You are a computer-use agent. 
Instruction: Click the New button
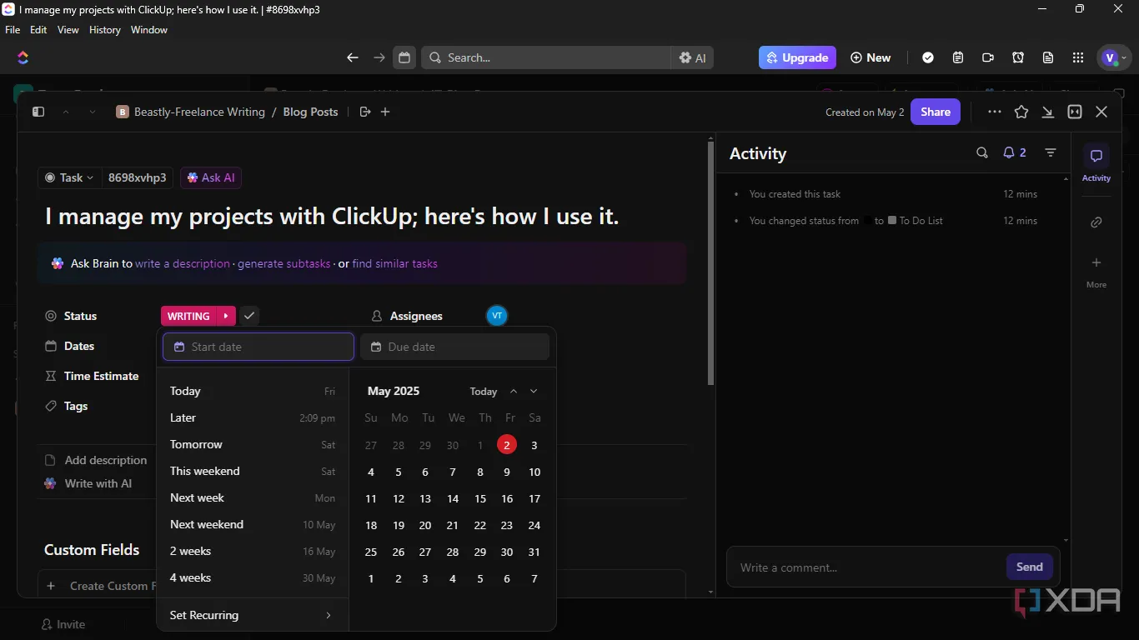871,57
